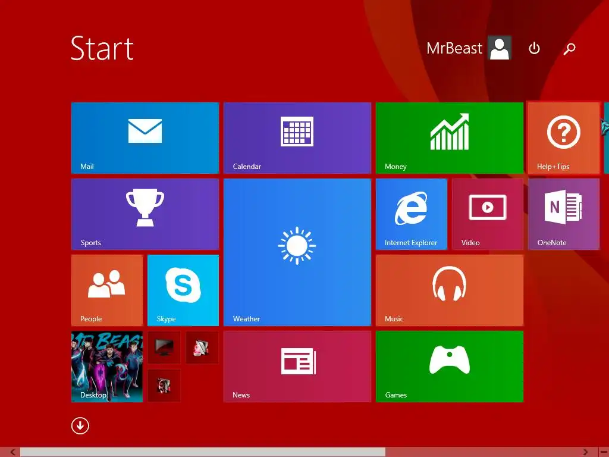Launch the Skype tile
The height and width of the screenshot is (457, 609).
(183, 290)
